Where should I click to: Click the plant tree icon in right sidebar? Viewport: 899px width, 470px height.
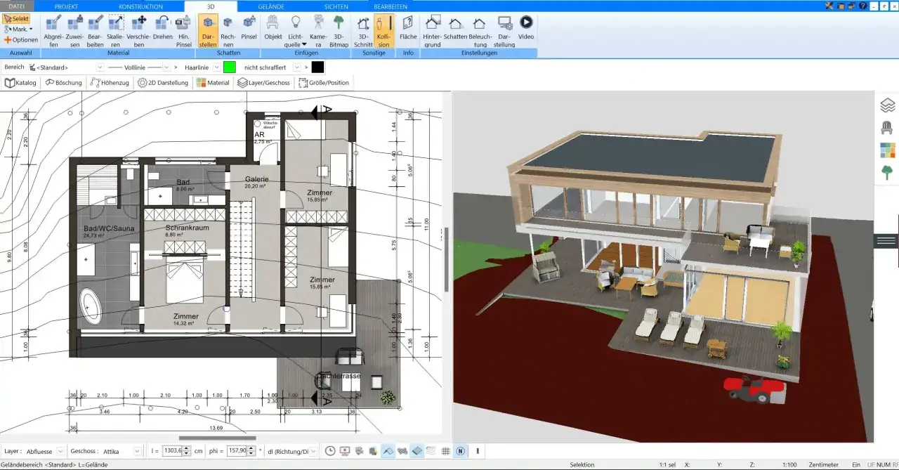click(x=888, y=173)
